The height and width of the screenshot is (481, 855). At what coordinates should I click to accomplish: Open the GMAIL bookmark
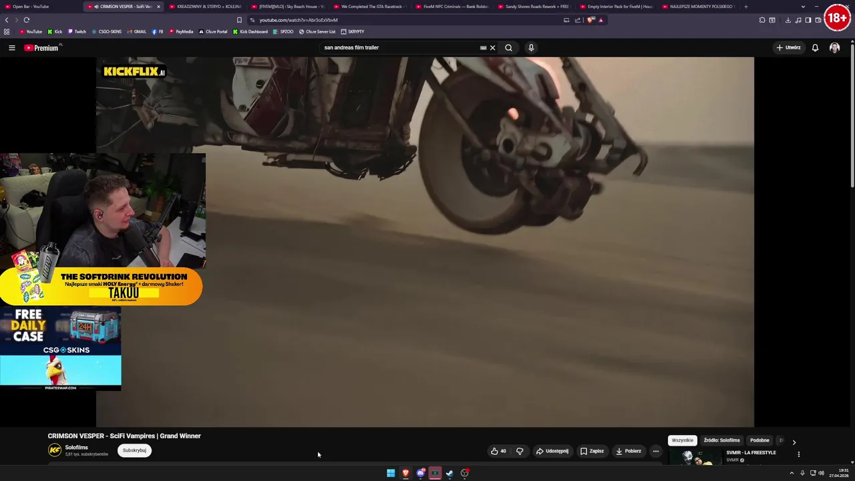[137, 31]
